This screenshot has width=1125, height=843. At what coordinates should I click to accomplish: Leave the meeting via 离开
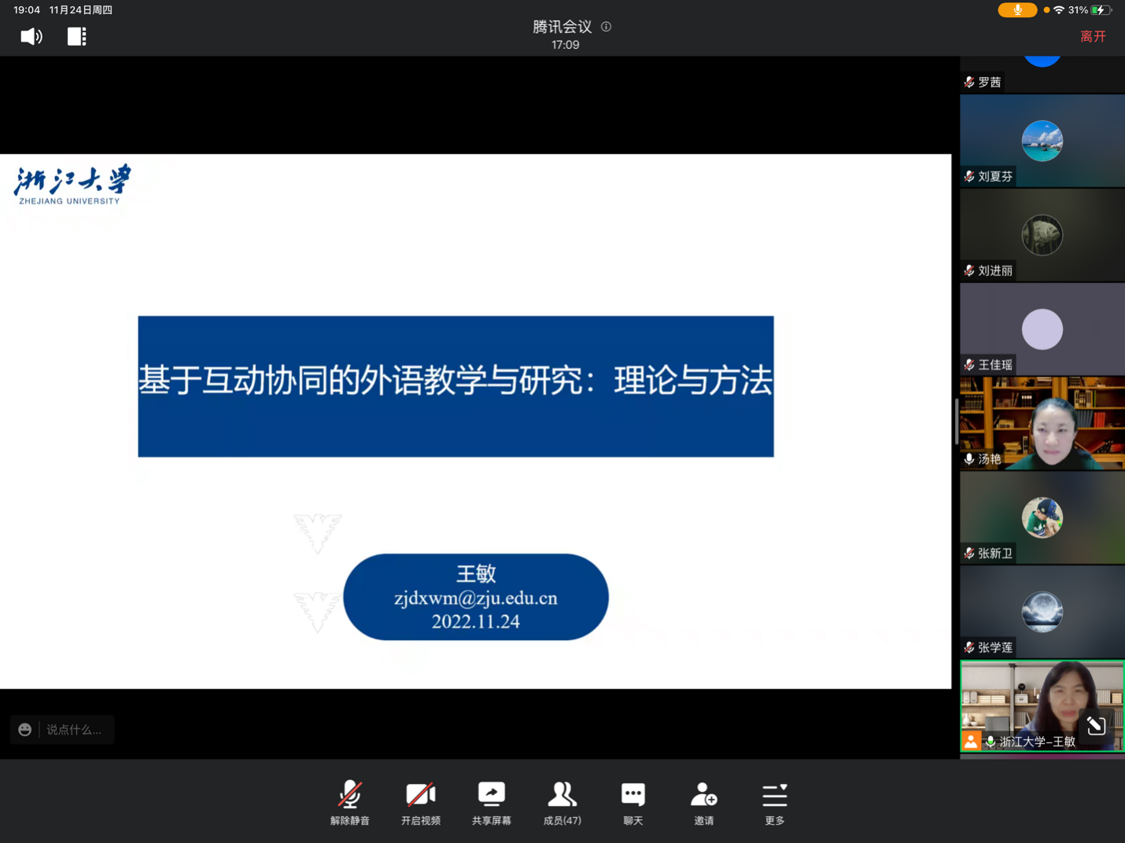pos(1093,36)
